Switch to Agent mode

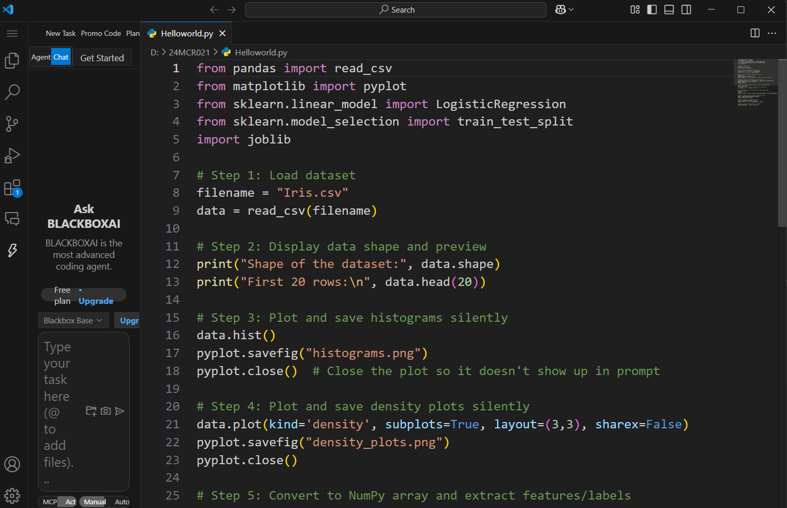coord(41,57)
